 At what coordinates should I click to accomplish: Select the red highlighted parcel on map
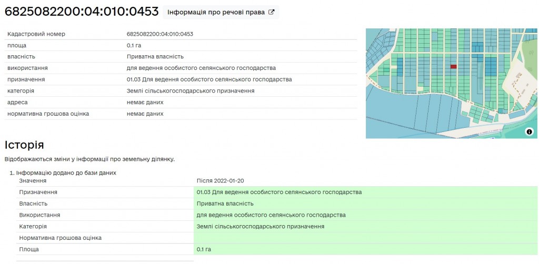click(x=453, y=67)
